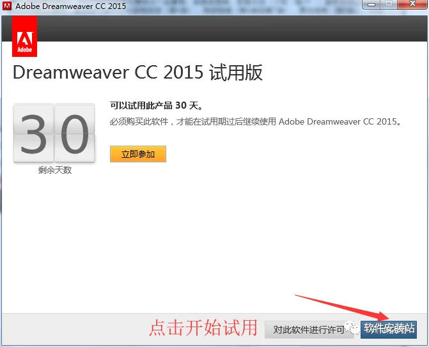This screenshot has height=347, width=429.
Task: Click the Dreamweaver title bar app icon
Action: click(7, 6)
